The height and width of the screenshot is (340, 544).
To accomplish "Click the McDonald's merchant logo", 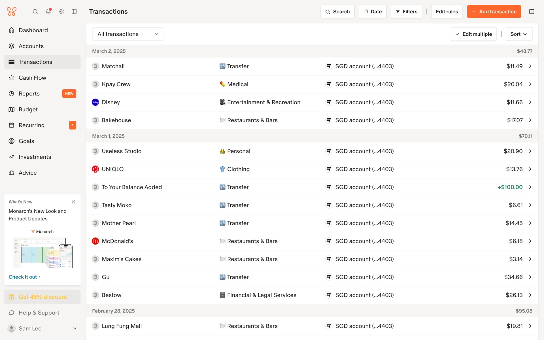I will [x=95, y=241].
